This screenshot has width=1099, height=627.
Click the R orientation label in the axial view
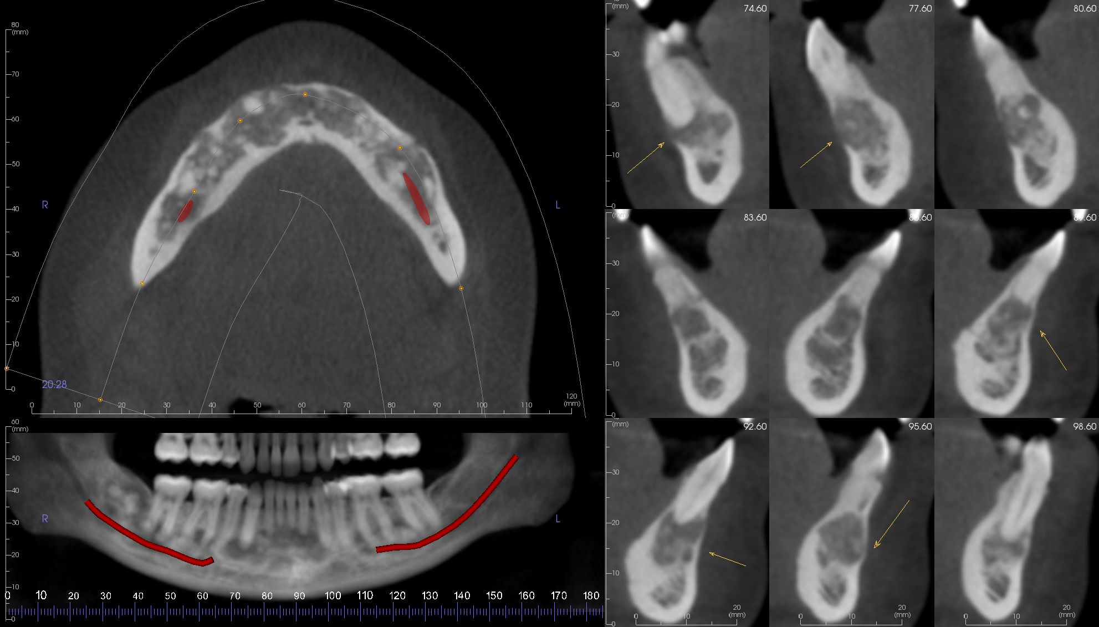(x=45, y=205)
